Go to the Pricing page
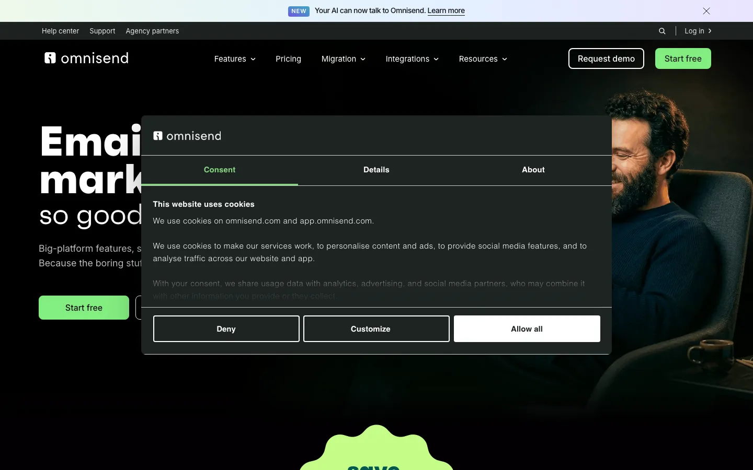 (x=289, y=59)
